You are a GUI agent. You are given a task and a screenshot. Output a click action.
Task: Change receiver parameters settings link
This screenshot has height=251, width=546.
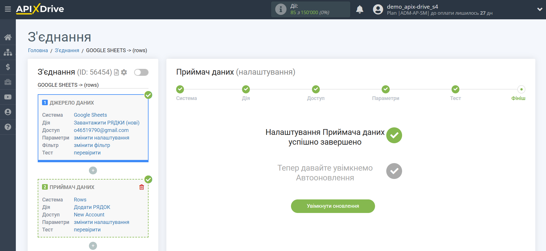click(x=102, y=222)
